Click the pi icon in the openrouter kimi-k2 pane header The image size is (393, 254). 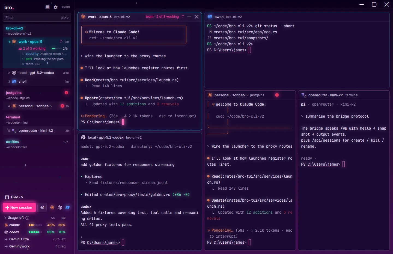[x=304, y=95]
